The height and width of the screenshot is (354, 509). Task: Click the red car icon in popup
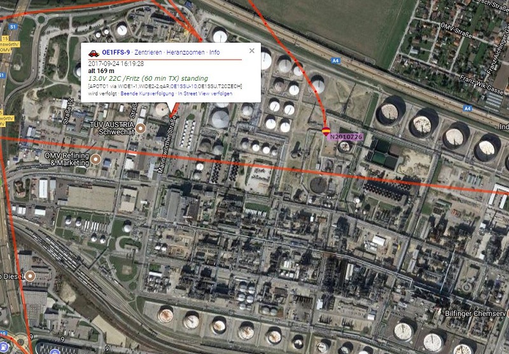tap(94, 53)
